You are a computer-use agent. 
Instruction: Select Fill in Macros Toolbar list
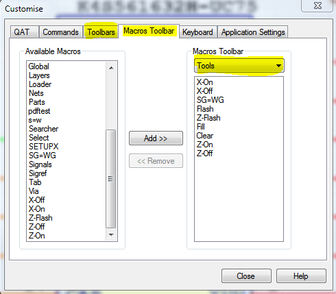click(201, 127)
